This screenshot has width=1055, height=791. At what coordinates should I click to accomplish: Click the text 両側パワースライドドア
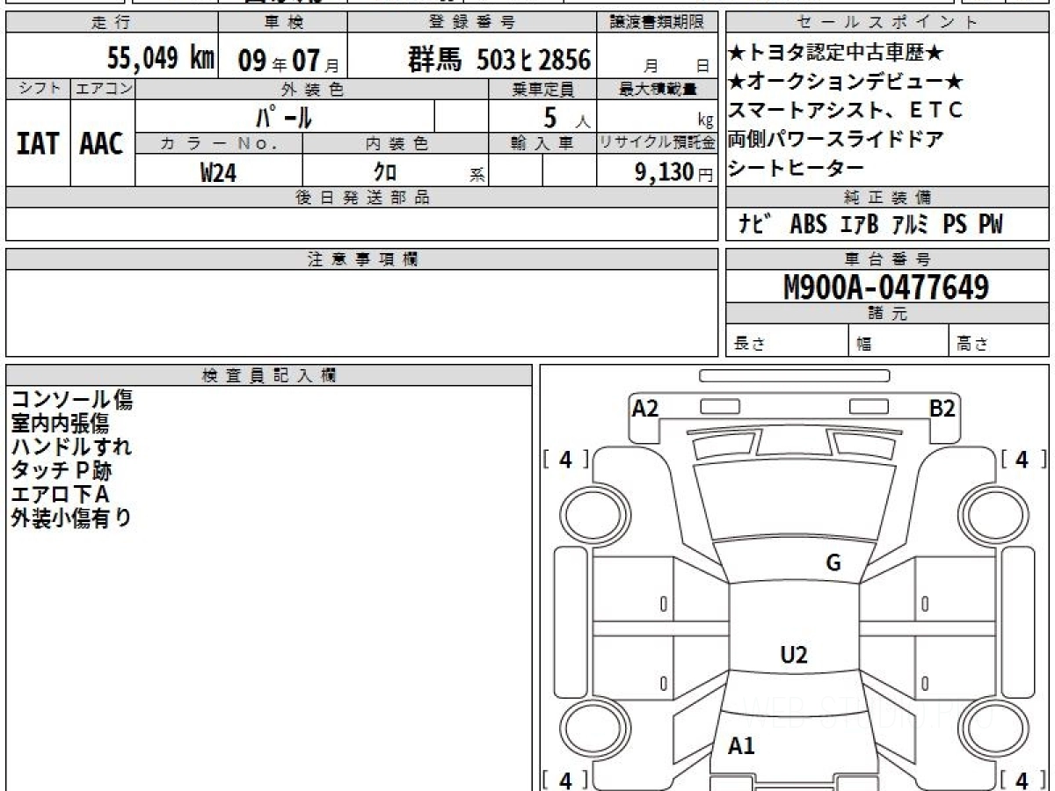[836, 139]
